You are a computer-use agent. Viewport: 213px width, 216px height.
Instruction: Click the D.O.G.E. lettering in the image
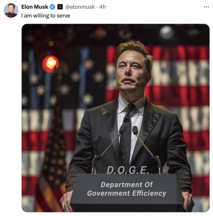(128, 170)
